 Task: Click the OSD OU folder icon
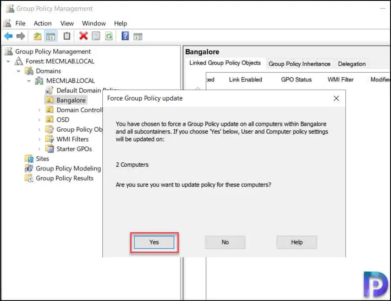click(49, 120)
